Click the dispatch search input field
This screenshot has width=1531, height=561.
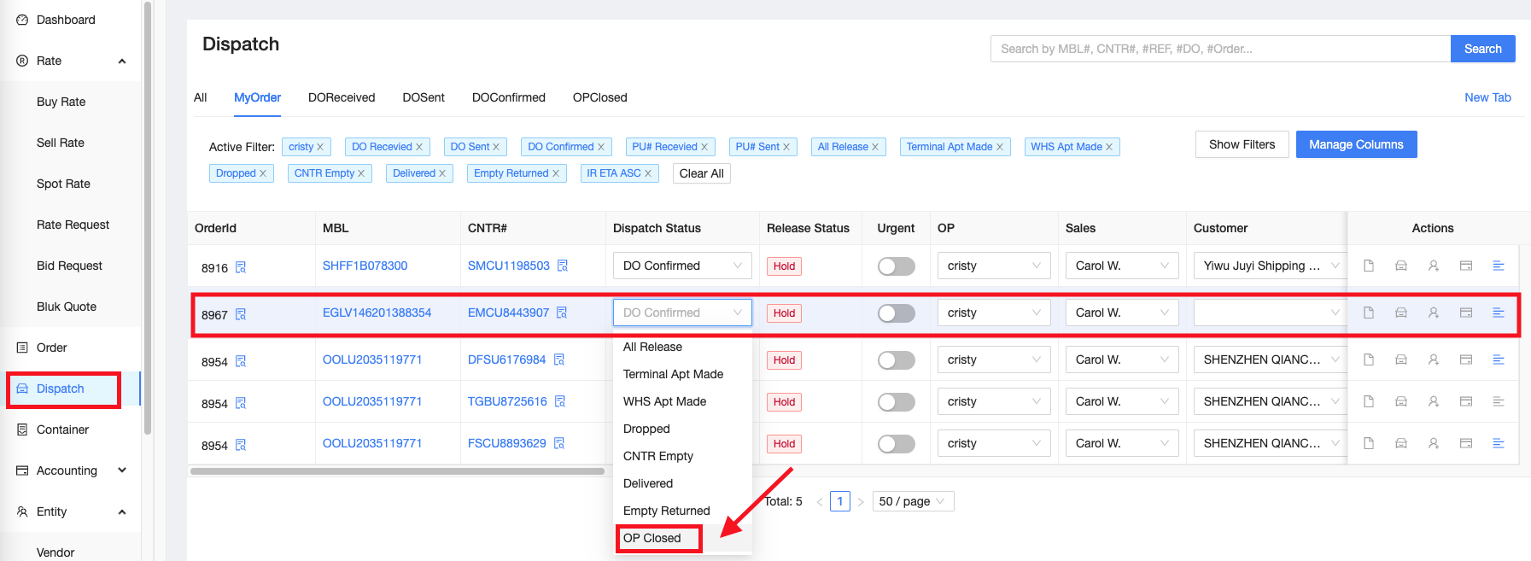pyautogui.click(x=1219, y=49)
